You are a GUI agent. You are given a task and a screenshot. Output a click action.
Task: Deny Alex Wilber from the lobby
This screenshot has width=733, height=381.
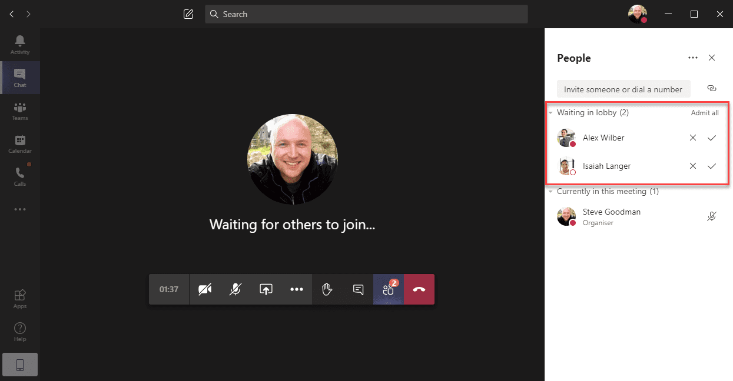[693, 138]
